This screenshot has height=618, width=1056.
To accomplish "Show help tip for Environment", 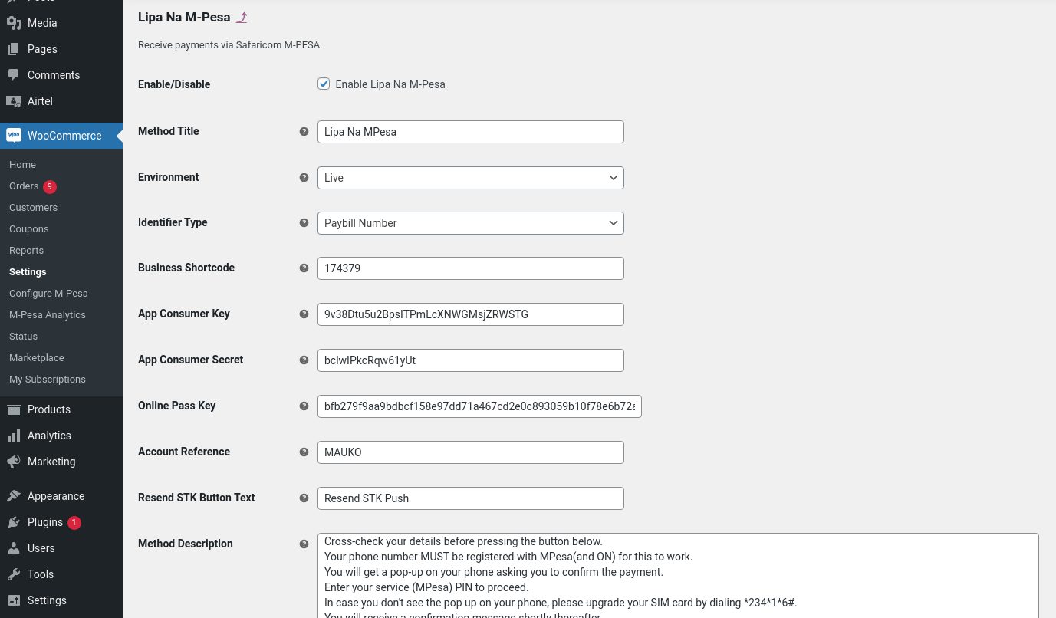I will pos(304,177).
